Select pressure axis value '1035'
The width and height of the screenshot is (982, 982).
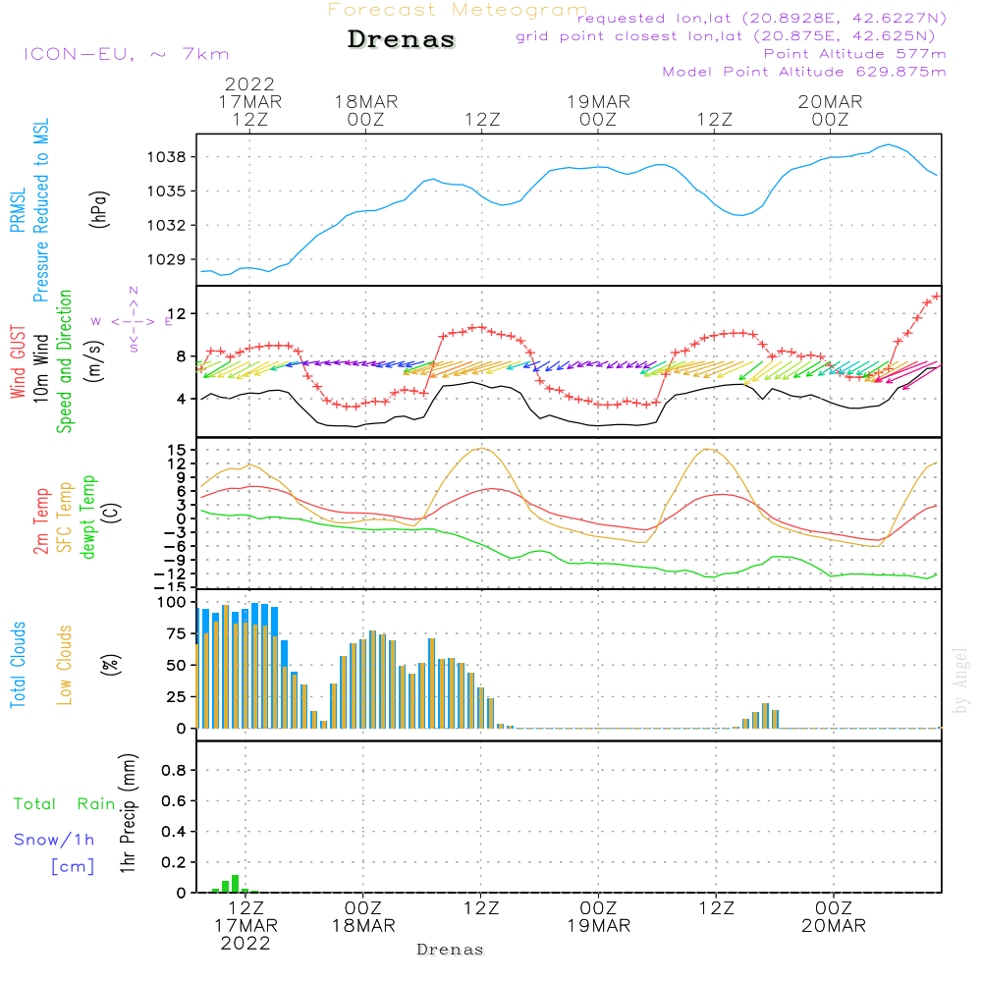167,191
